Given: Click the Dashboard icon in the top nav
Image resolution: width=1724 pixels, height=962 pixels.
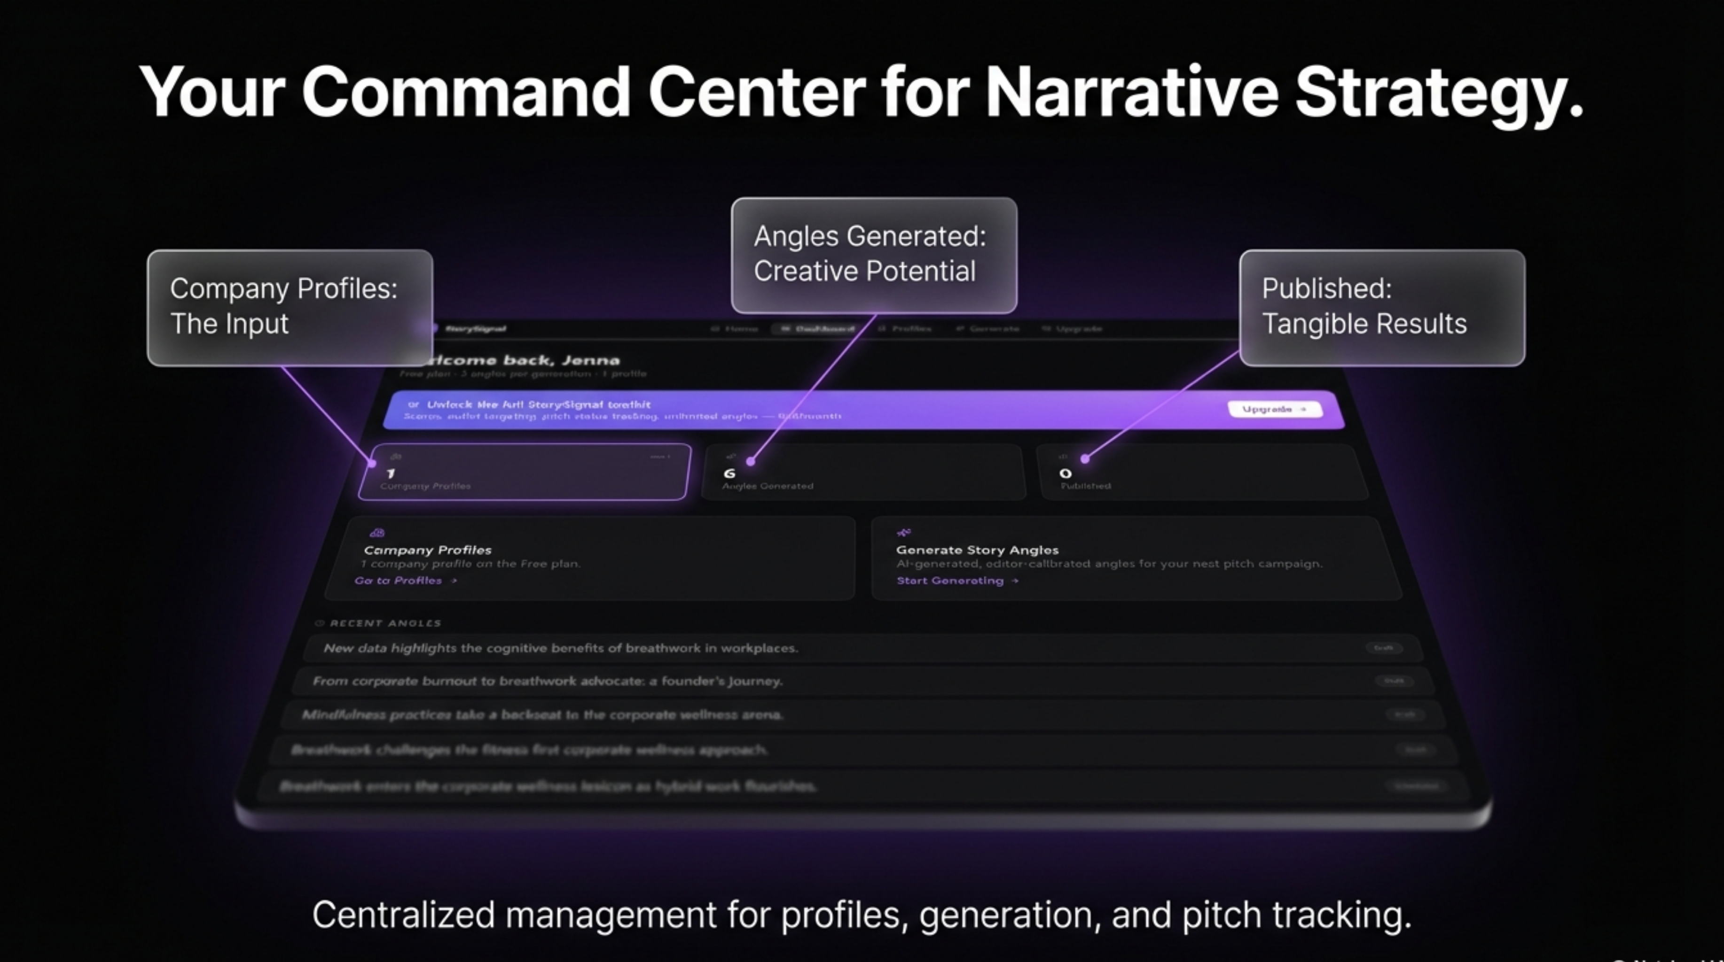Looking at the screenshot, I should tap(785, 328).
